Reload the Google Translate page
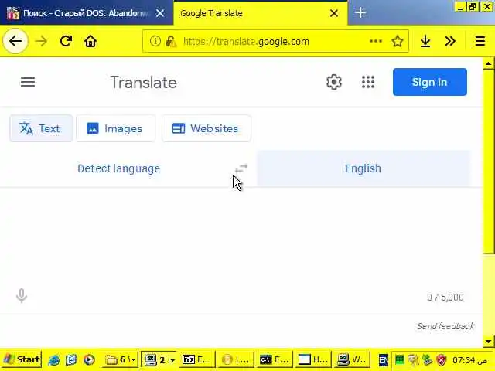 (66, 41)
